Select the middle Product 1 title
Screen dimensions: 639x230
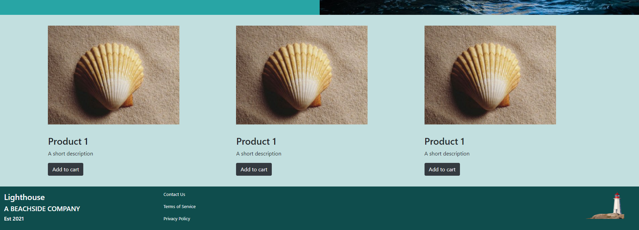click(x=256, y=141)
